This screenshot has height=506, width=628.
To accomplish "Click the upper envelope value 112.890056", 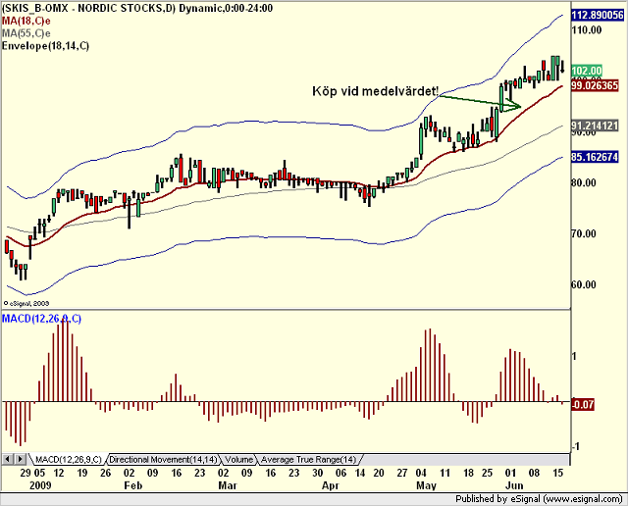I will pos(598,16).
